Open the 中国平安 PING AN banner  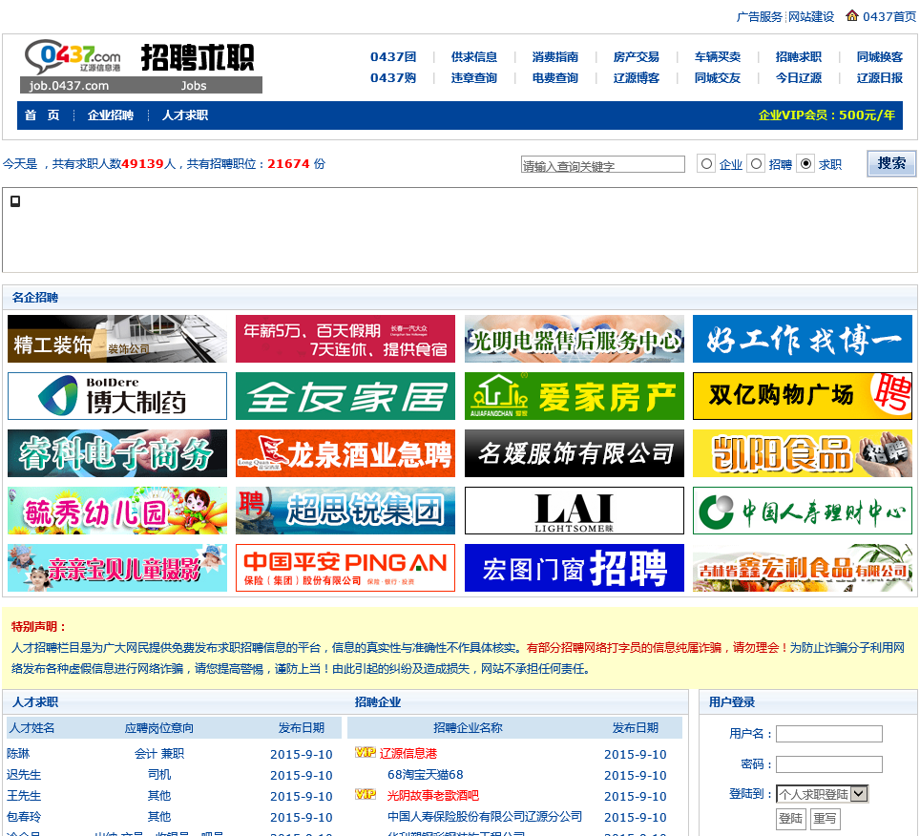345,567
